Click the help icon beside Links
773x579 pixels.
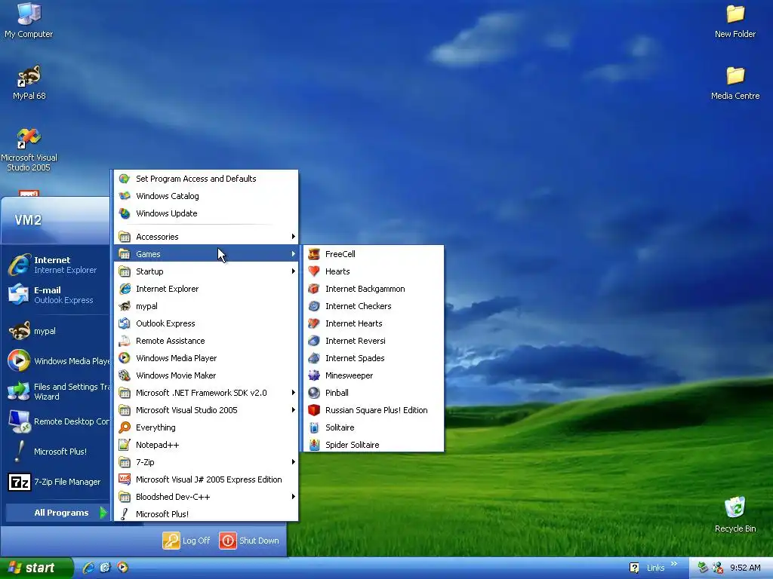(x=634, y=568)
